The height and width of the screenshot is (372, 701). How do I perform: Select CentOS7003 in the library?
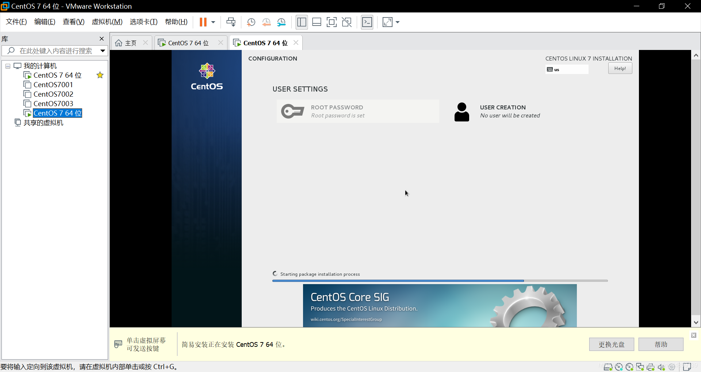[53, 104]
